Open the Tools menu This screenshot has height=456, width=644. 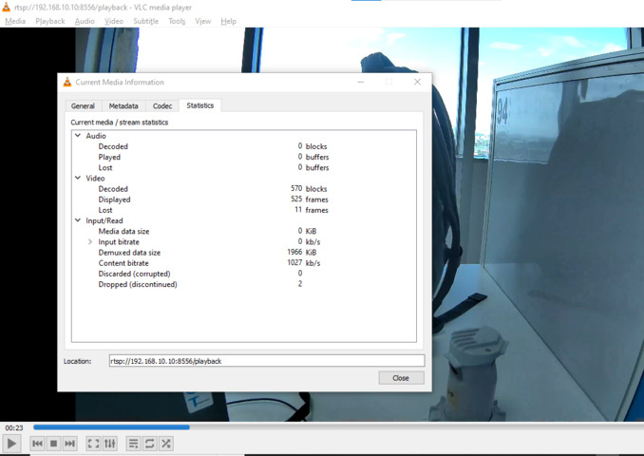pos(177,21)
